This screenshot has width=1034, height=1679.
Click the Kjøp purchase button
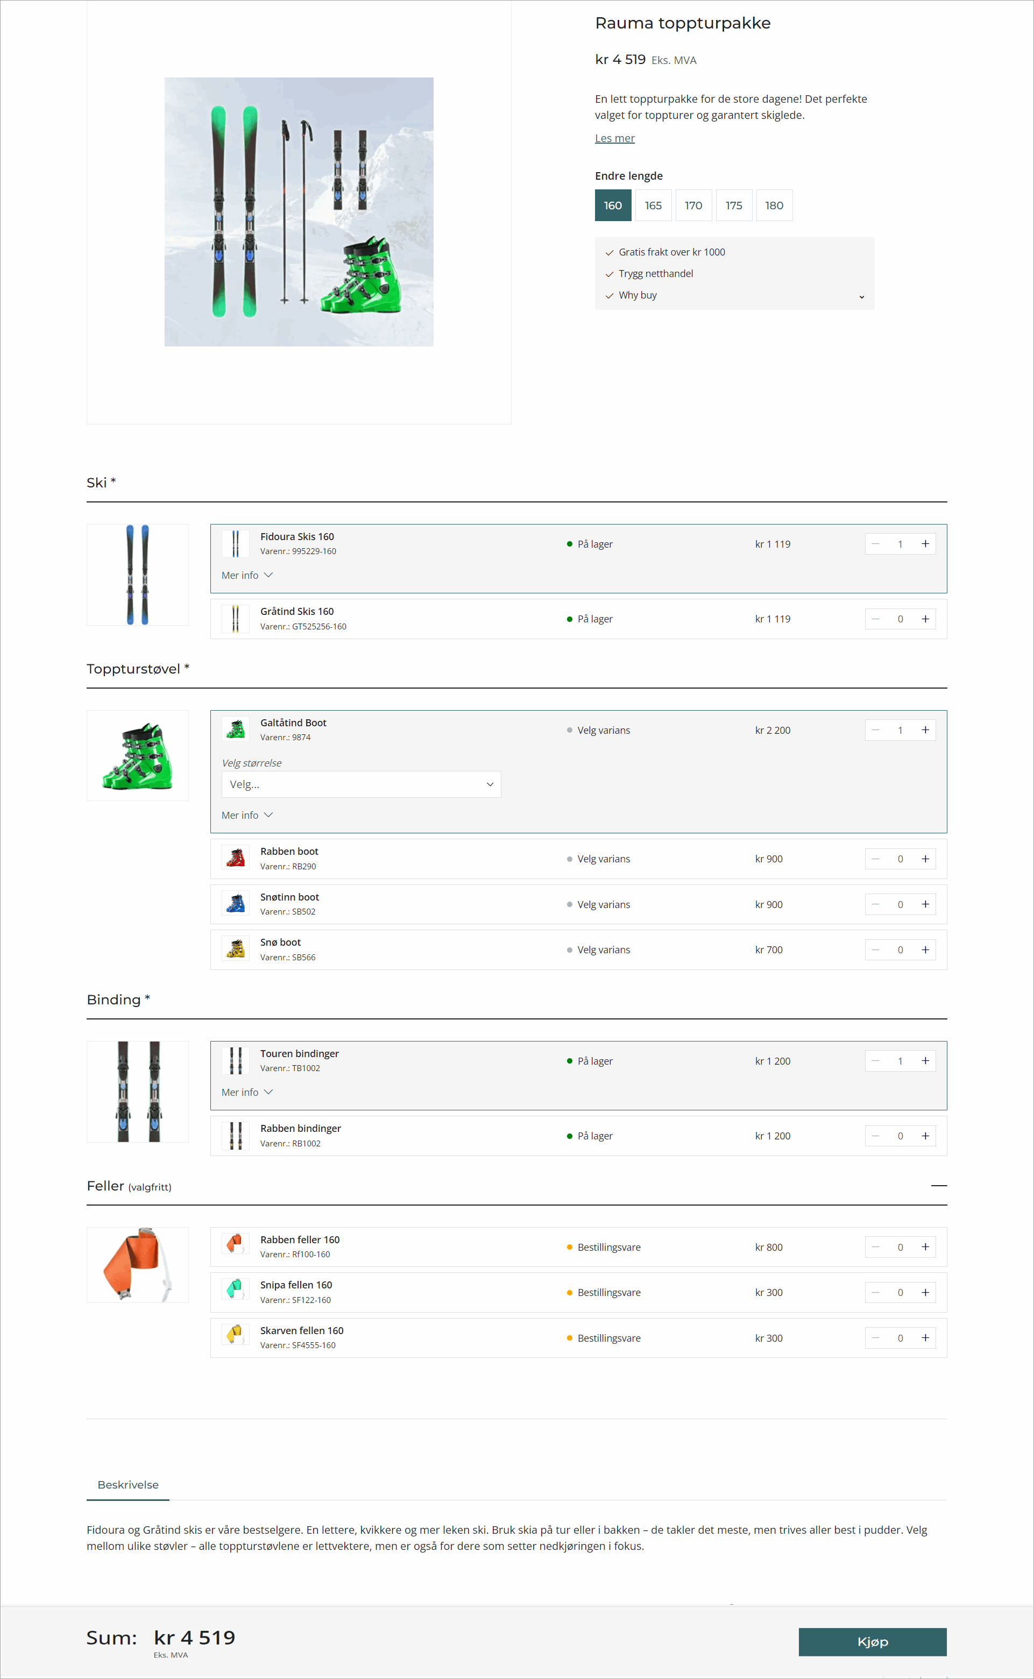click(x=873, y=1641)
